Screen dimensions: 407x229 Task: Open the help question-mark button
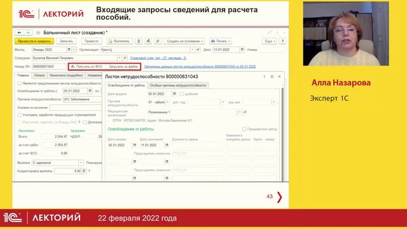point(282,41)
